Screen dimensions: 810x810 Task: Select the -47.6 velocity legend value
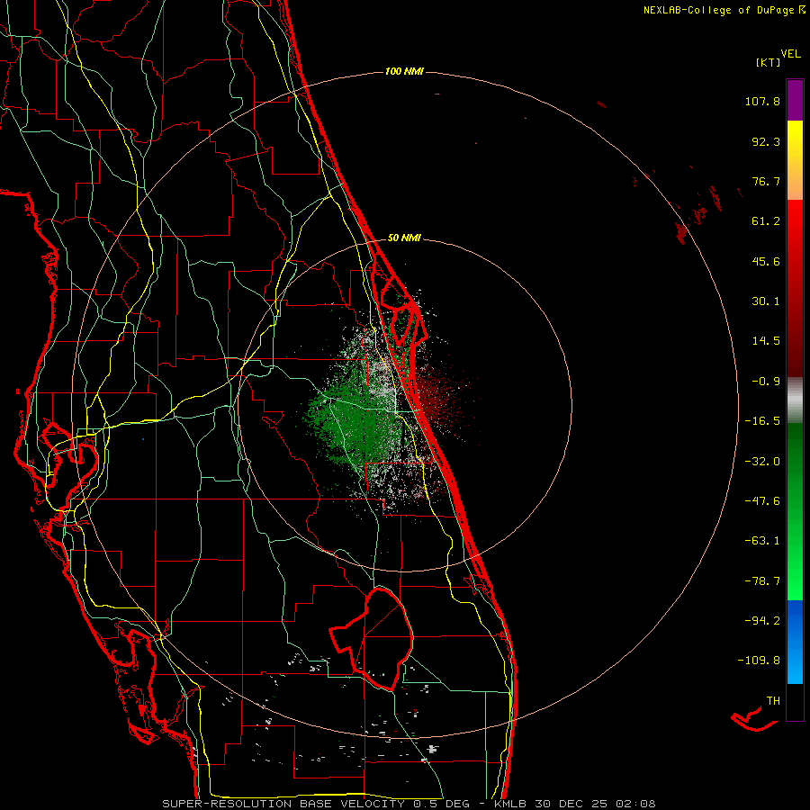coord(762,501)
